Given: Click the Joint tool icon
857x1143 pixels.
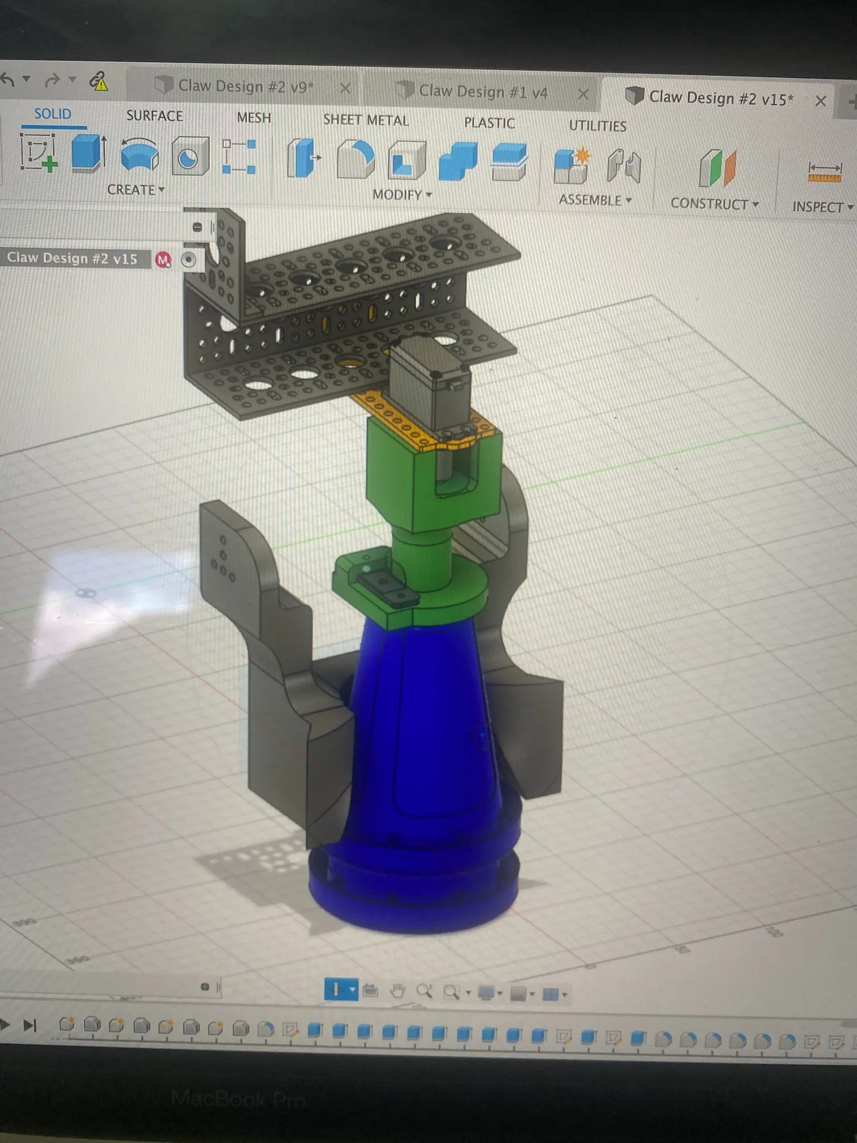Looking at the screenshot, I should [x=624, y=167].
